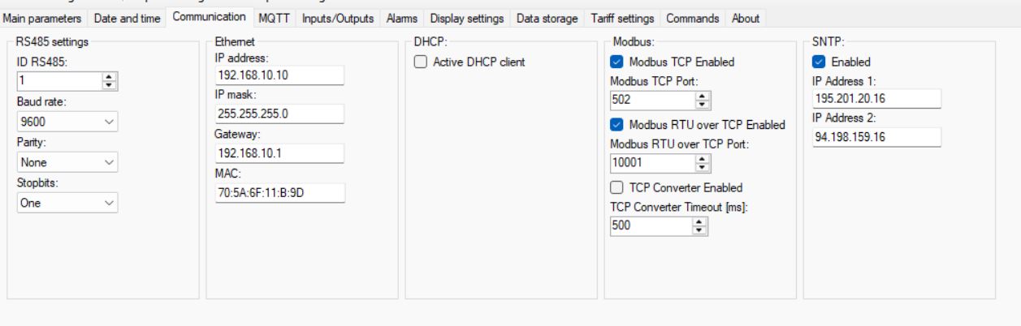
Task: Turn off the SNTP Enabled checkbox
Action: pyautogui.click(x=819, y=62)
